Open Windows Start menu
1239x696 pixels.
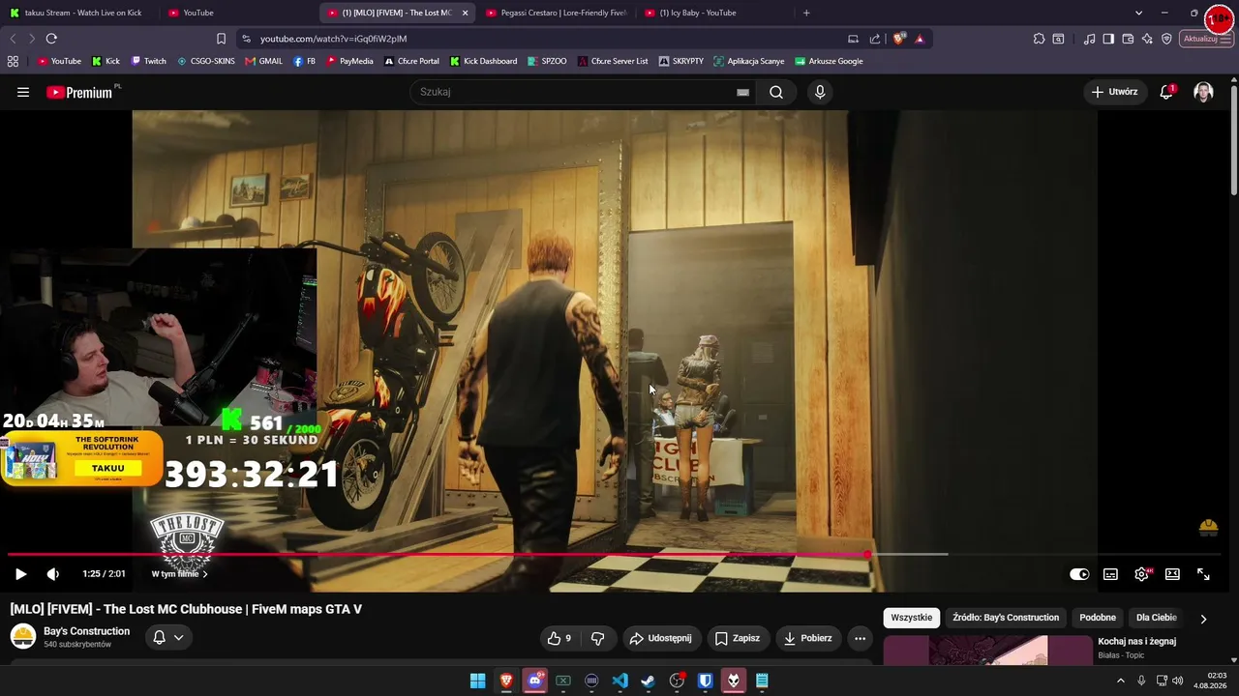pos(477,681)
